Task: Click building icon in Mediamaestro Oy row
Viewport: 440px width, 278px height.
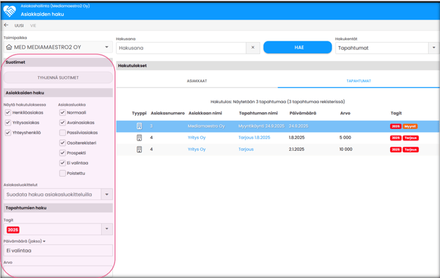Action: 139,126
